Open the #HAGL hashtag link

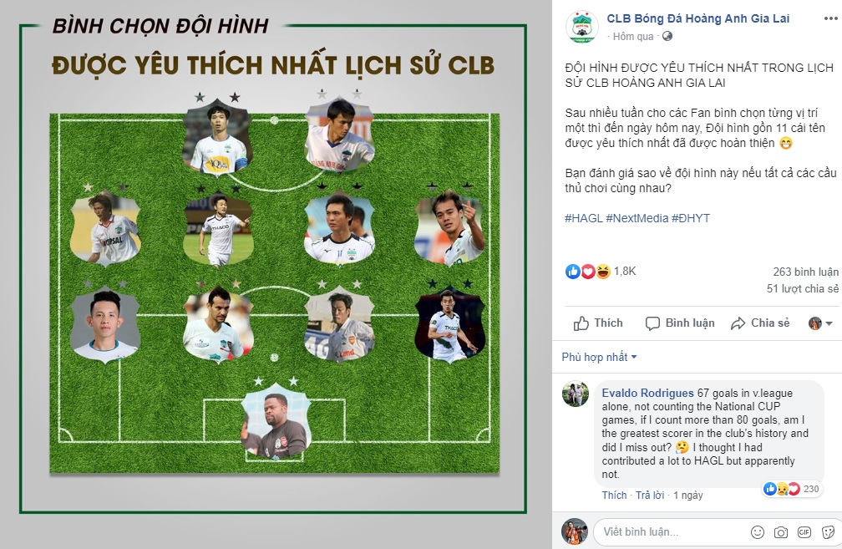(x=581, y=218)
